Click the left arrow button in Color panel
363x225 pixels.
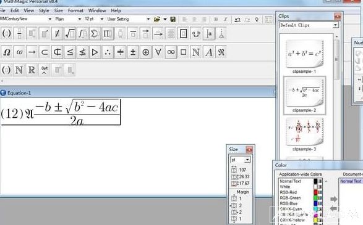(333, 208)
